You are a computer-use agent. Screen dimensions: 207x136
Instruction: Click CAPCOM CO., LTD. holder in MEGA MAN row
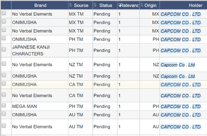coord(181,106)
